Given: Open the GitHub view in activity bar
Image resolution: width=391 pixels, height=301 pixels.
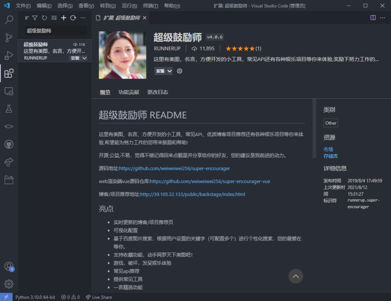Looking at the screenshot, I should pyautogui.click(x=9, y=144).
